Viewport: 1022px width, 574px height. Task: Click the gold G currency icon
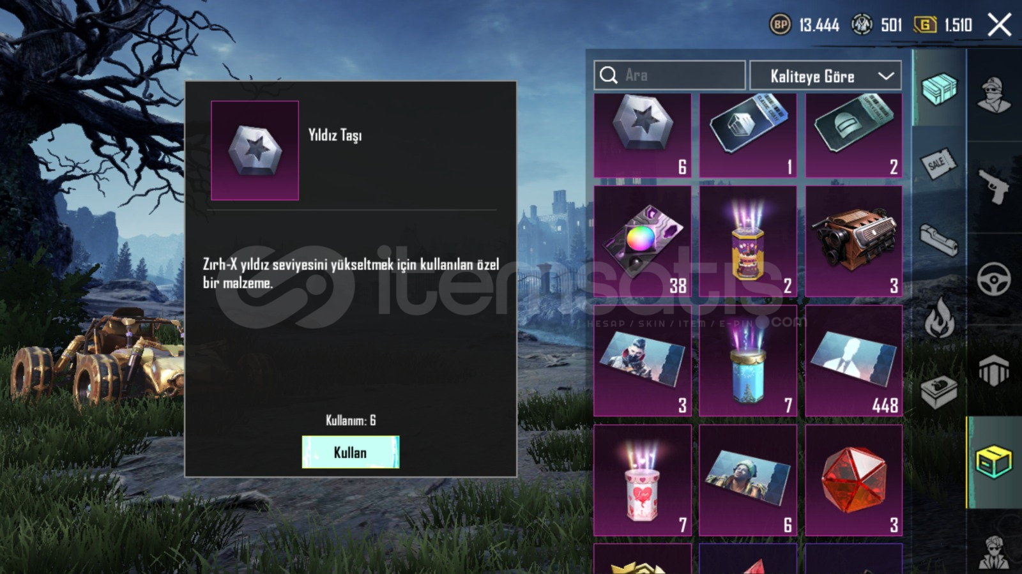point(925,25)
